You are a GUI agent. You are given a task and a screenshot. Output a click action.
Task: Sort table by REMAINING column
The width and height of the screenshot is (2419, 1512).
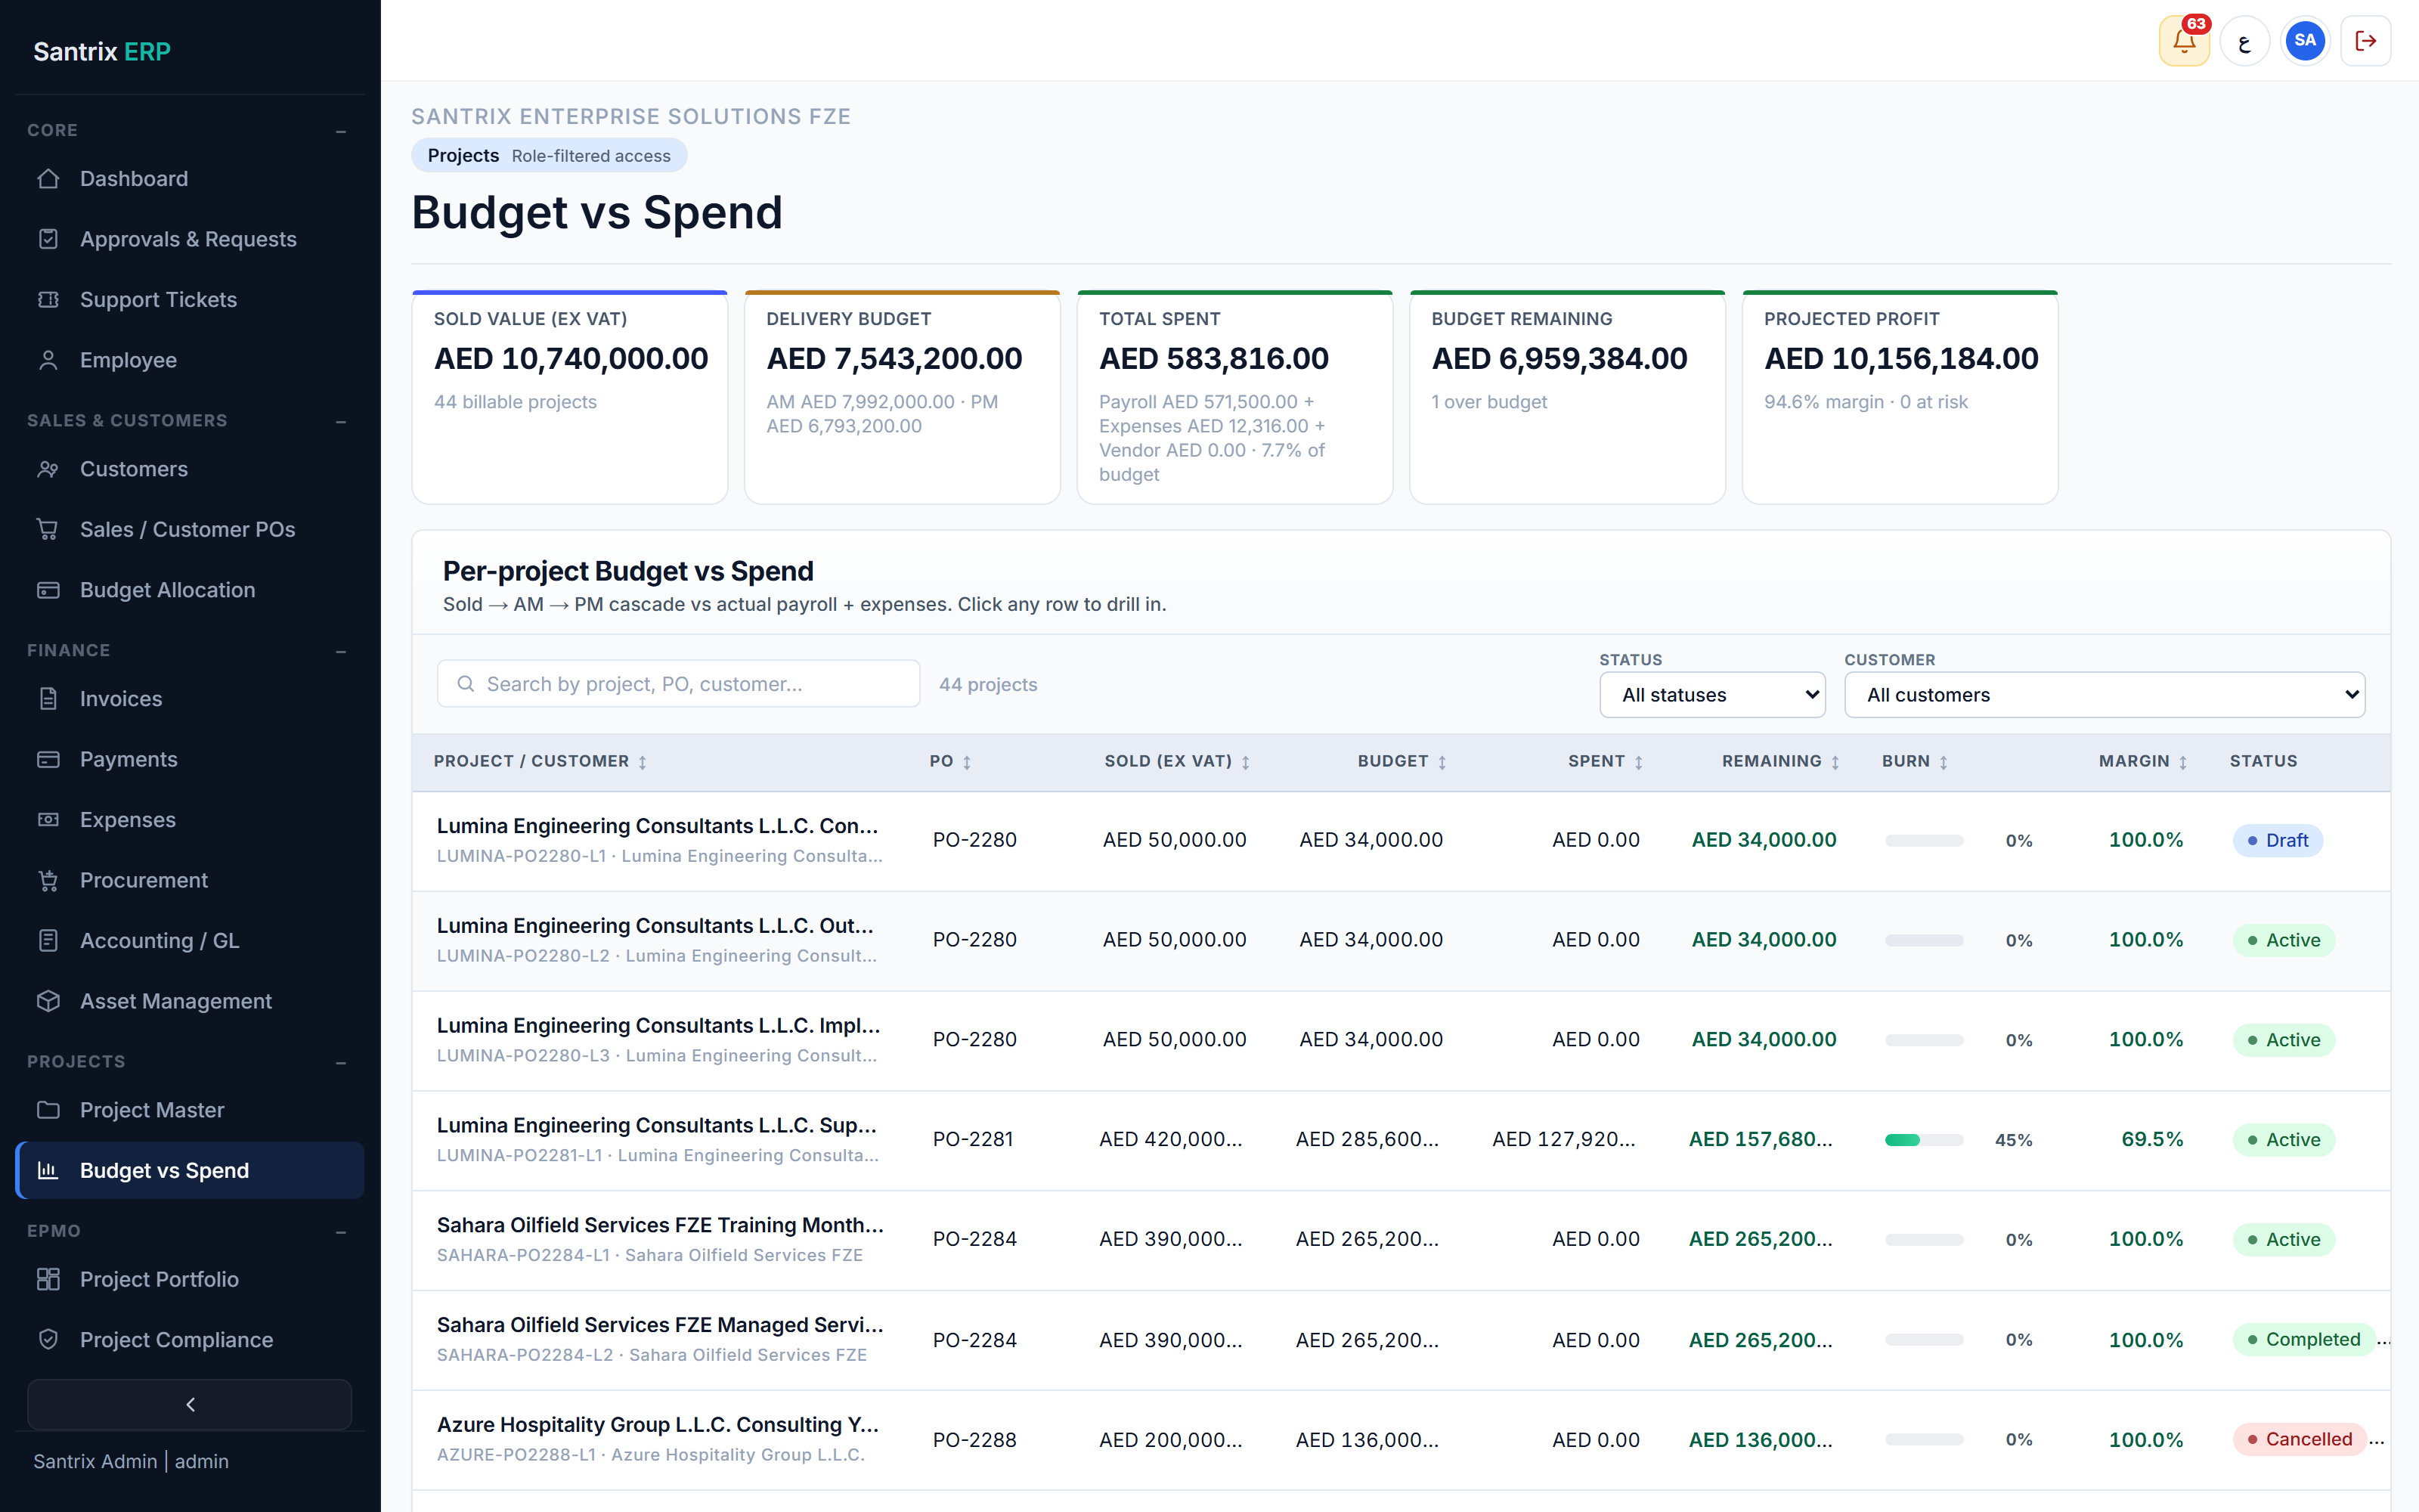point(1781,762)
